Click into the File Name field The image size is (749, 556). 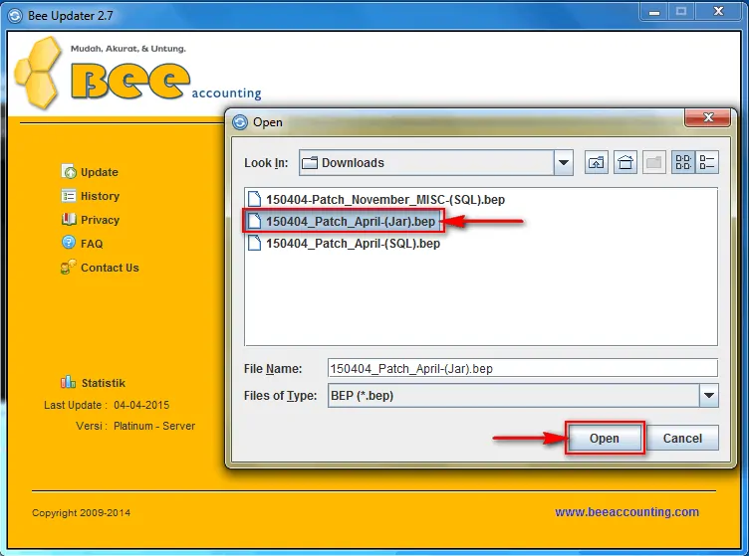point(523,369)
